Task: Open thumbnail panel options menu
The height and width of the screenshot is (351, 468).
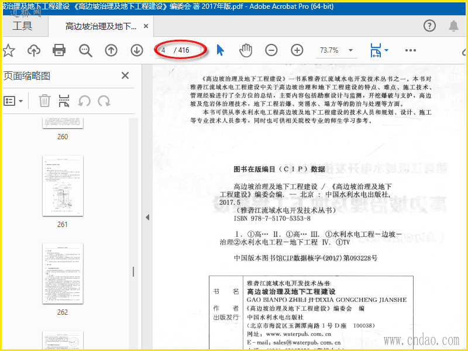Action: (13, 101)
